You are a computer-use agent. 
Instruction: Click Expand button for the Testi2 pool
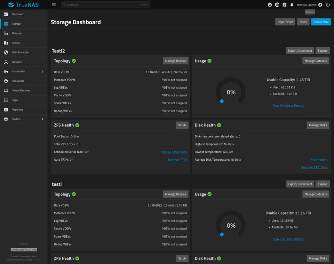click(323, 51)
